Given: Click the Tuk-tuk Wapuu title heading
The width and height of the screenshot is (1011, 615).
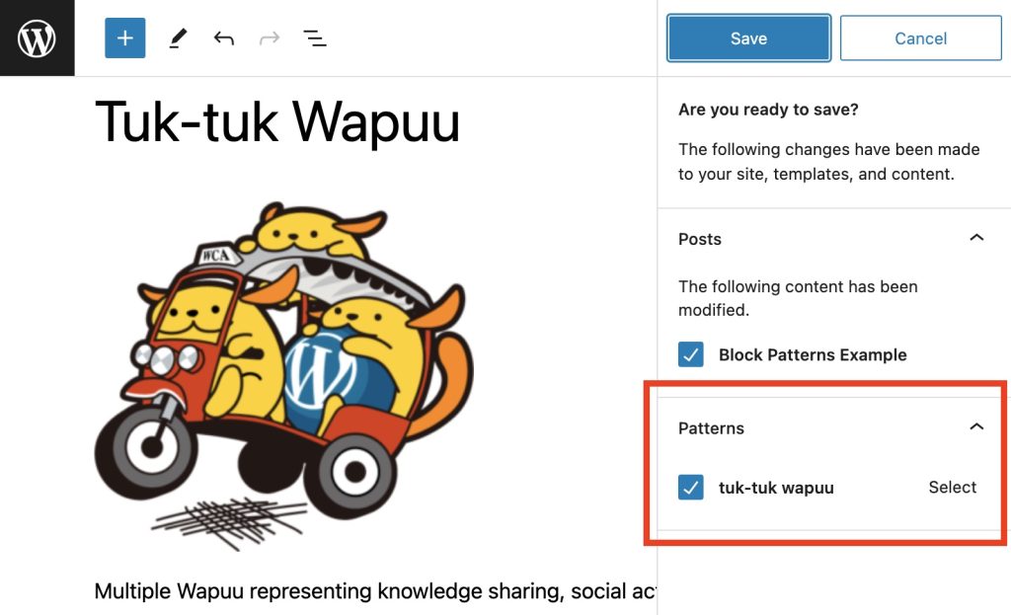Looking at the screenshot, I should (x=277, y=122).
